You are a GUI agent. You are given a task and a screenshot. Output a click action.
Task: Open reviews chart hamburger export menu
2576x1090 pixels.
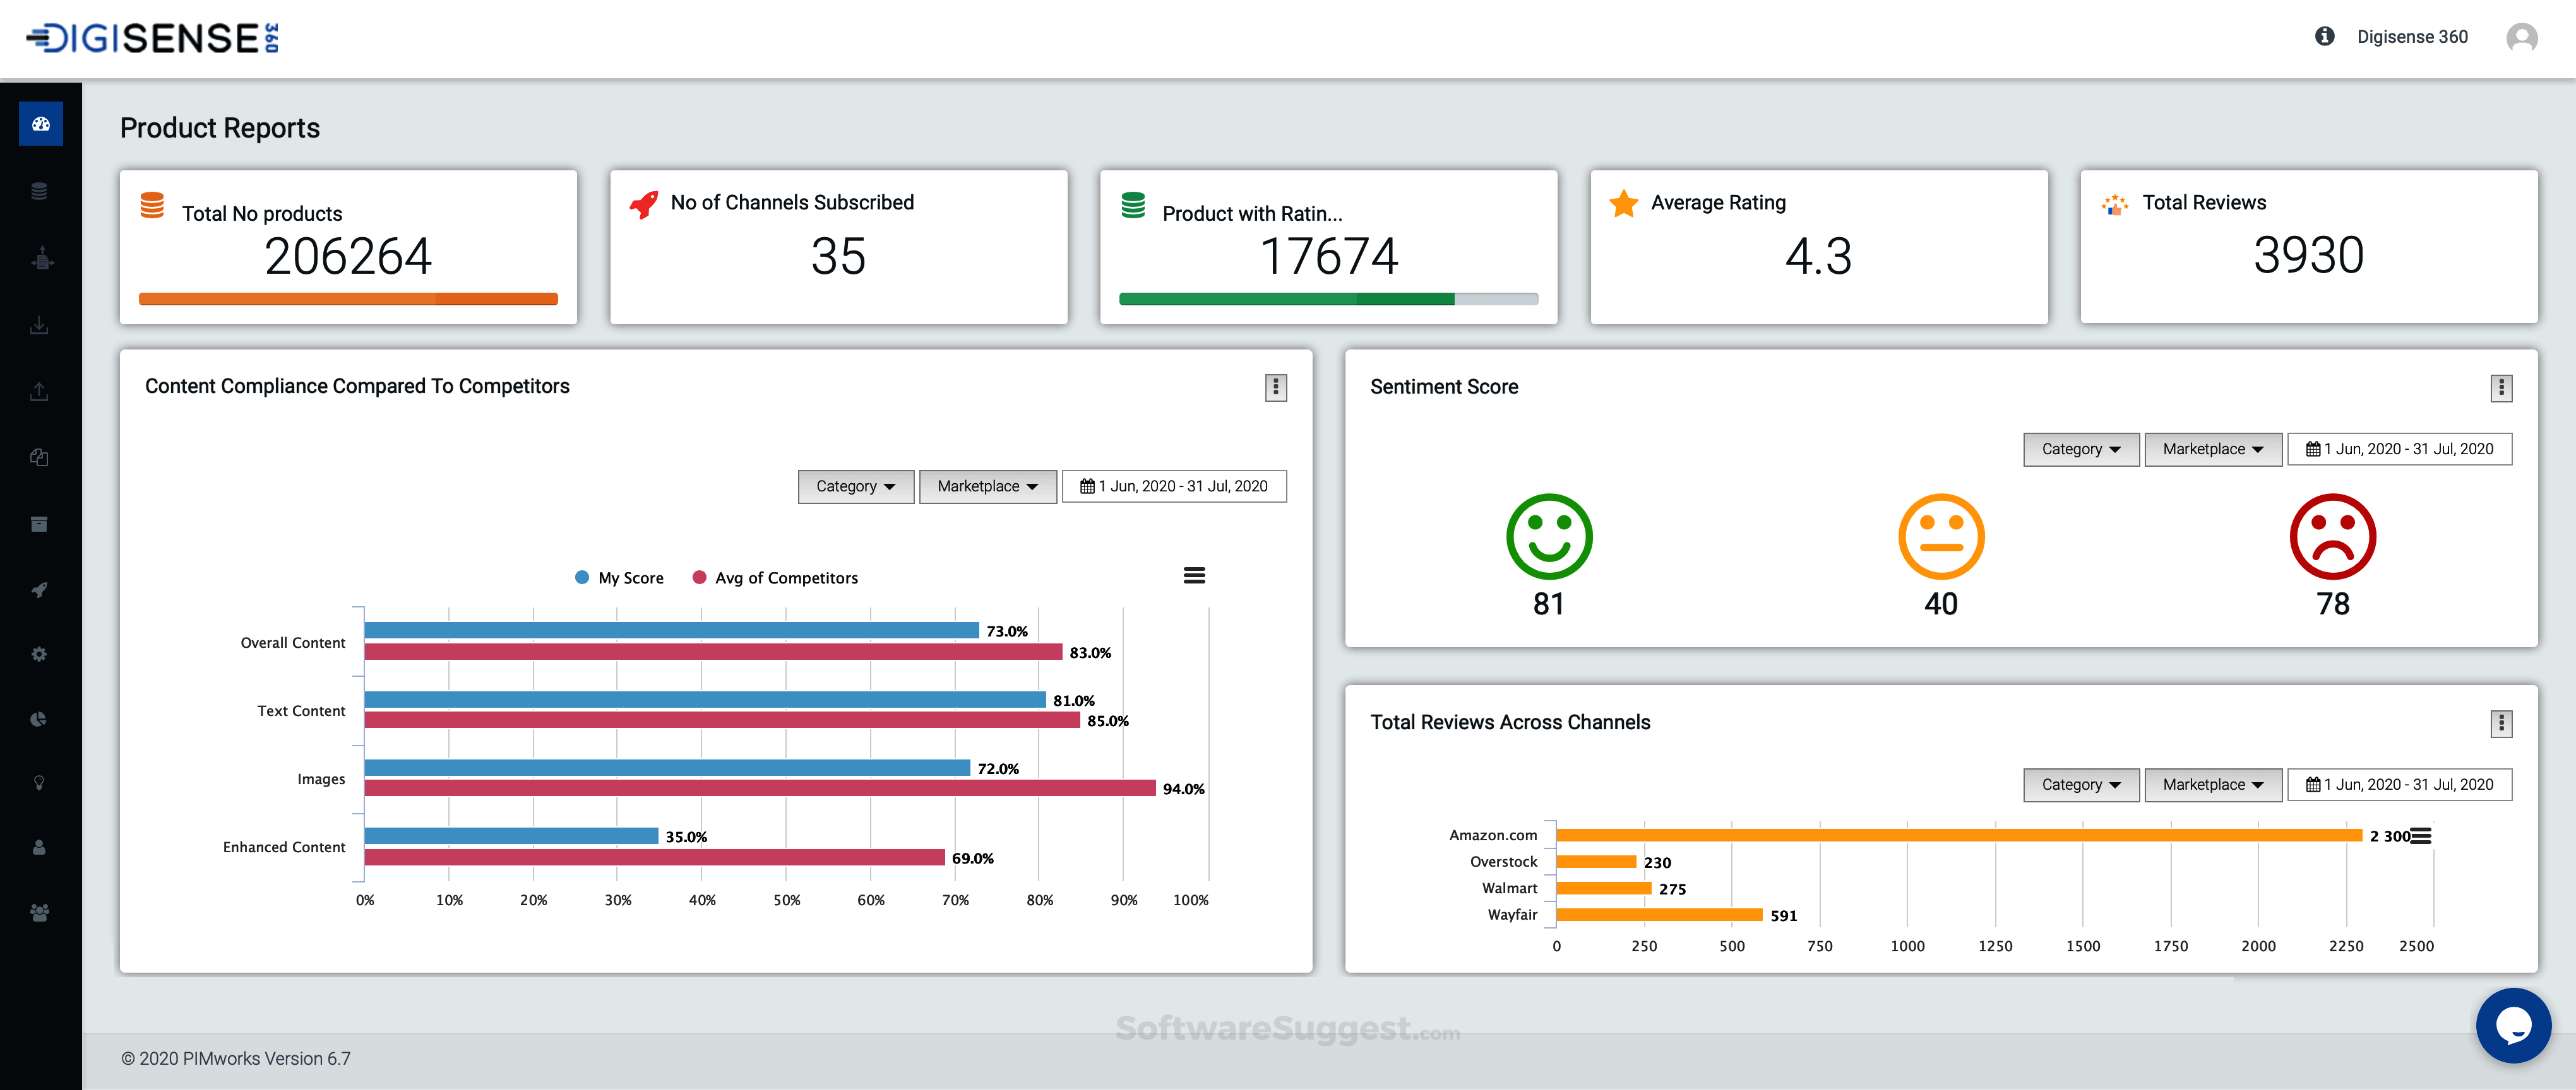(x=2421, y=836)
